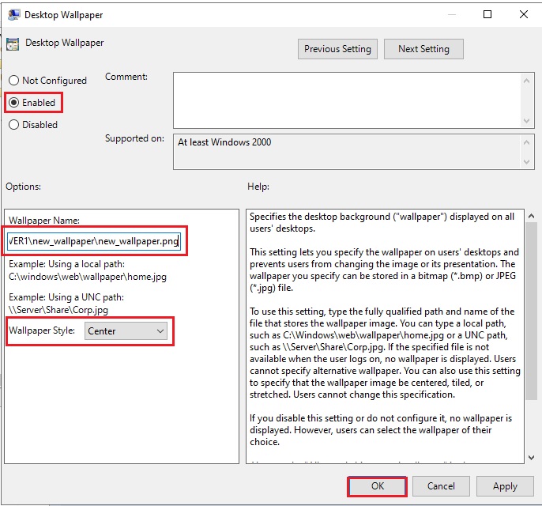Screen dimensions: 542x506
Task: Click the Comment box scroll down arrow
Action: (x=528, y=120)
